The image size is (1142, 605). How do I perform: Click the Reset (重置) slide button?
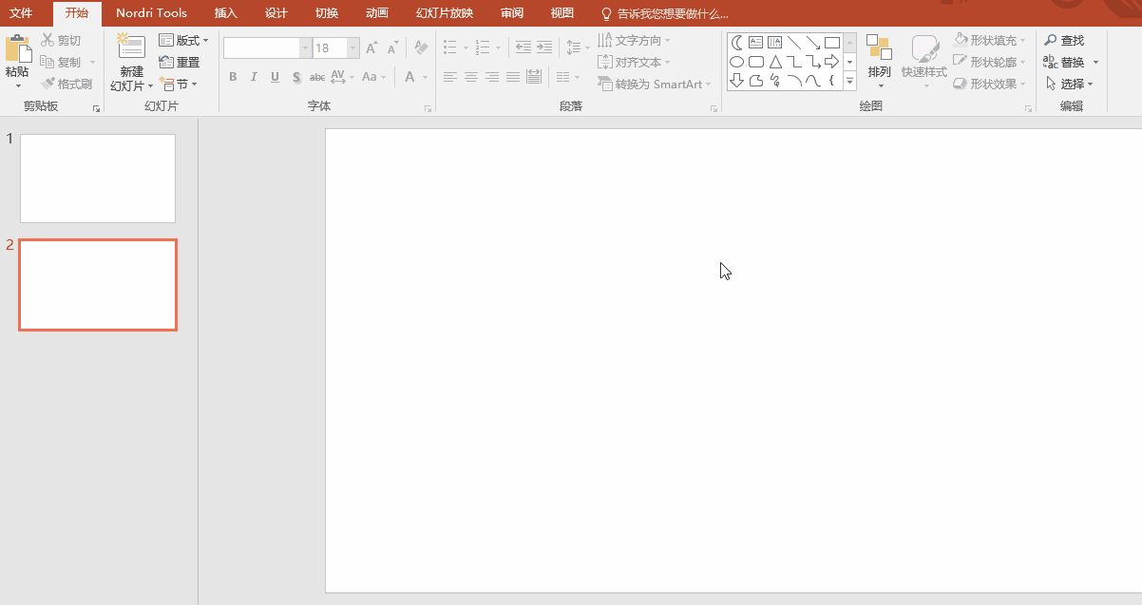[x=180, y=62]
